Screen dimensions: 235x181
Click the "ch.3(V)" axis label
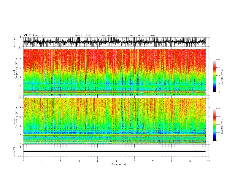tap(14, 152)
